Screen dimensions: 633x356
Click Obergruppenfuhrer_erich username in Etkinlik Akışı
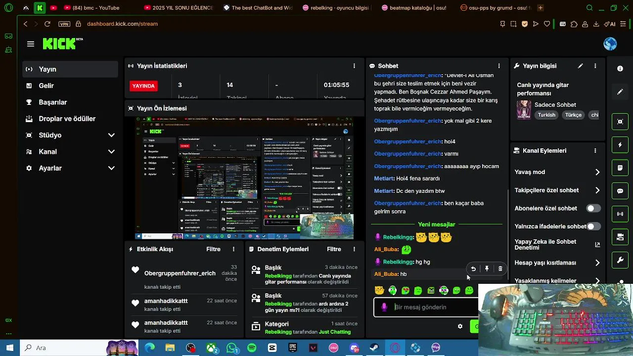180,273
